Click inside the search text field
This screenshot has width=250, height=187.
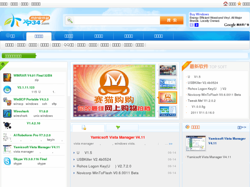[117, 20]
